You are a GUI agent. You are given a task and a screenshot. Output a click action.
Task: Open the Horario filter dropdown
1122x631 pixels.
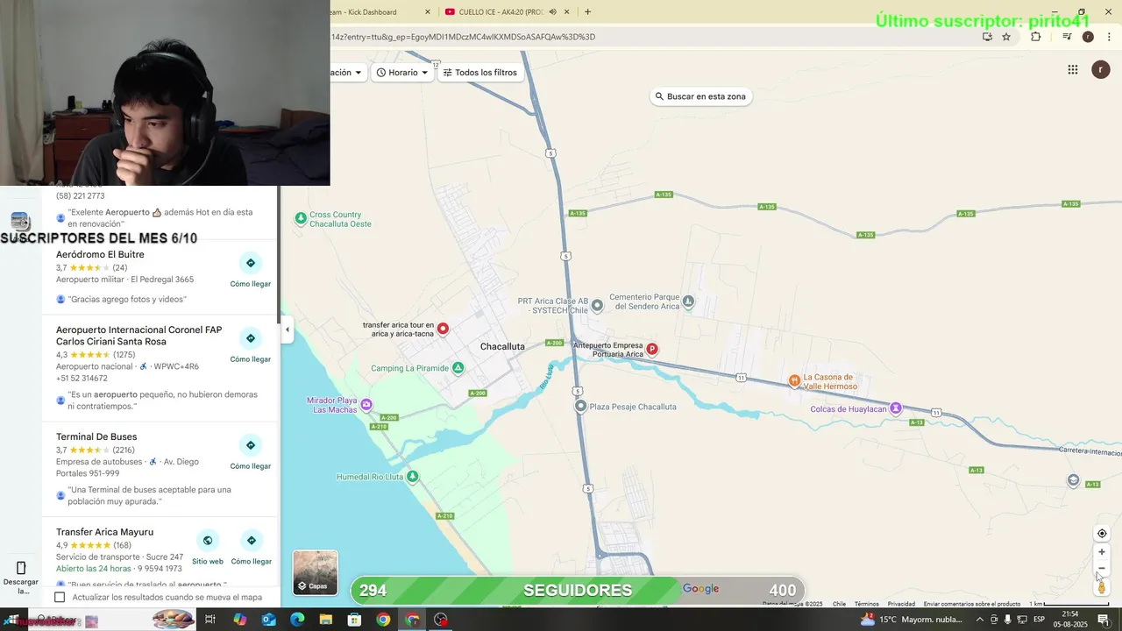click(402, 73)
